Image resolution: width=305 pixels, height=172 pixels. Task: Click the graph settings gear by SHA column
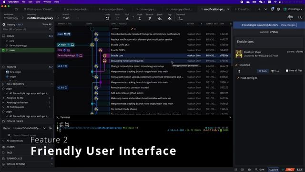231,24
